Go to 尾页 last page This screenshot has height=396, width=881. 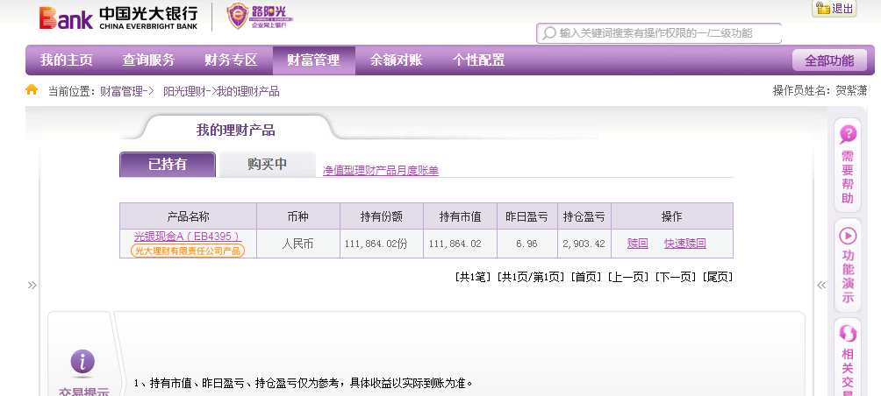[718, 277]
